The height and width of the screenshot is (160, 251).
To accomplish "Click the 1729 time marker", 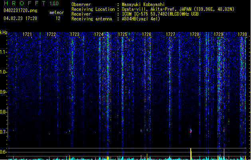I will [219, 34].
